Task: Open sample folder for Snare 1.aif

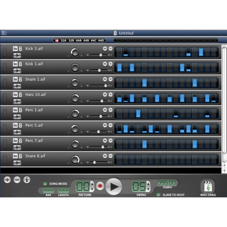Action: pos(15,79)
